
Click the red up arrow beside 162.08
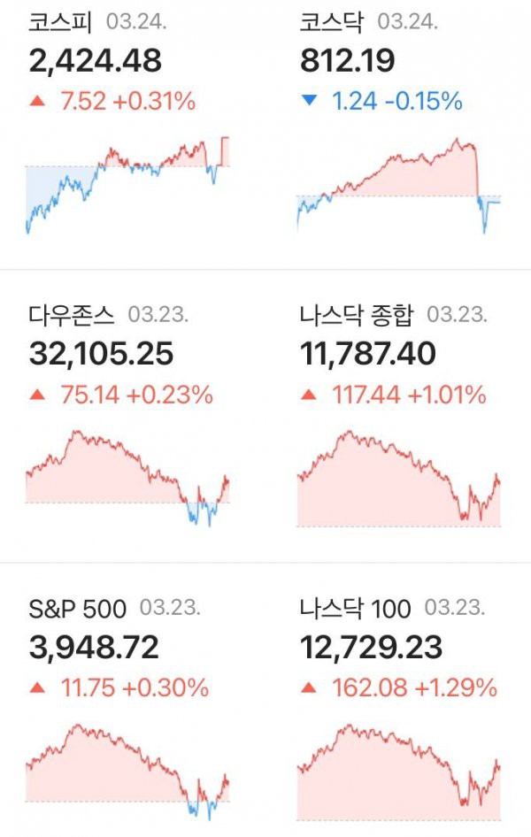[309, 687]
